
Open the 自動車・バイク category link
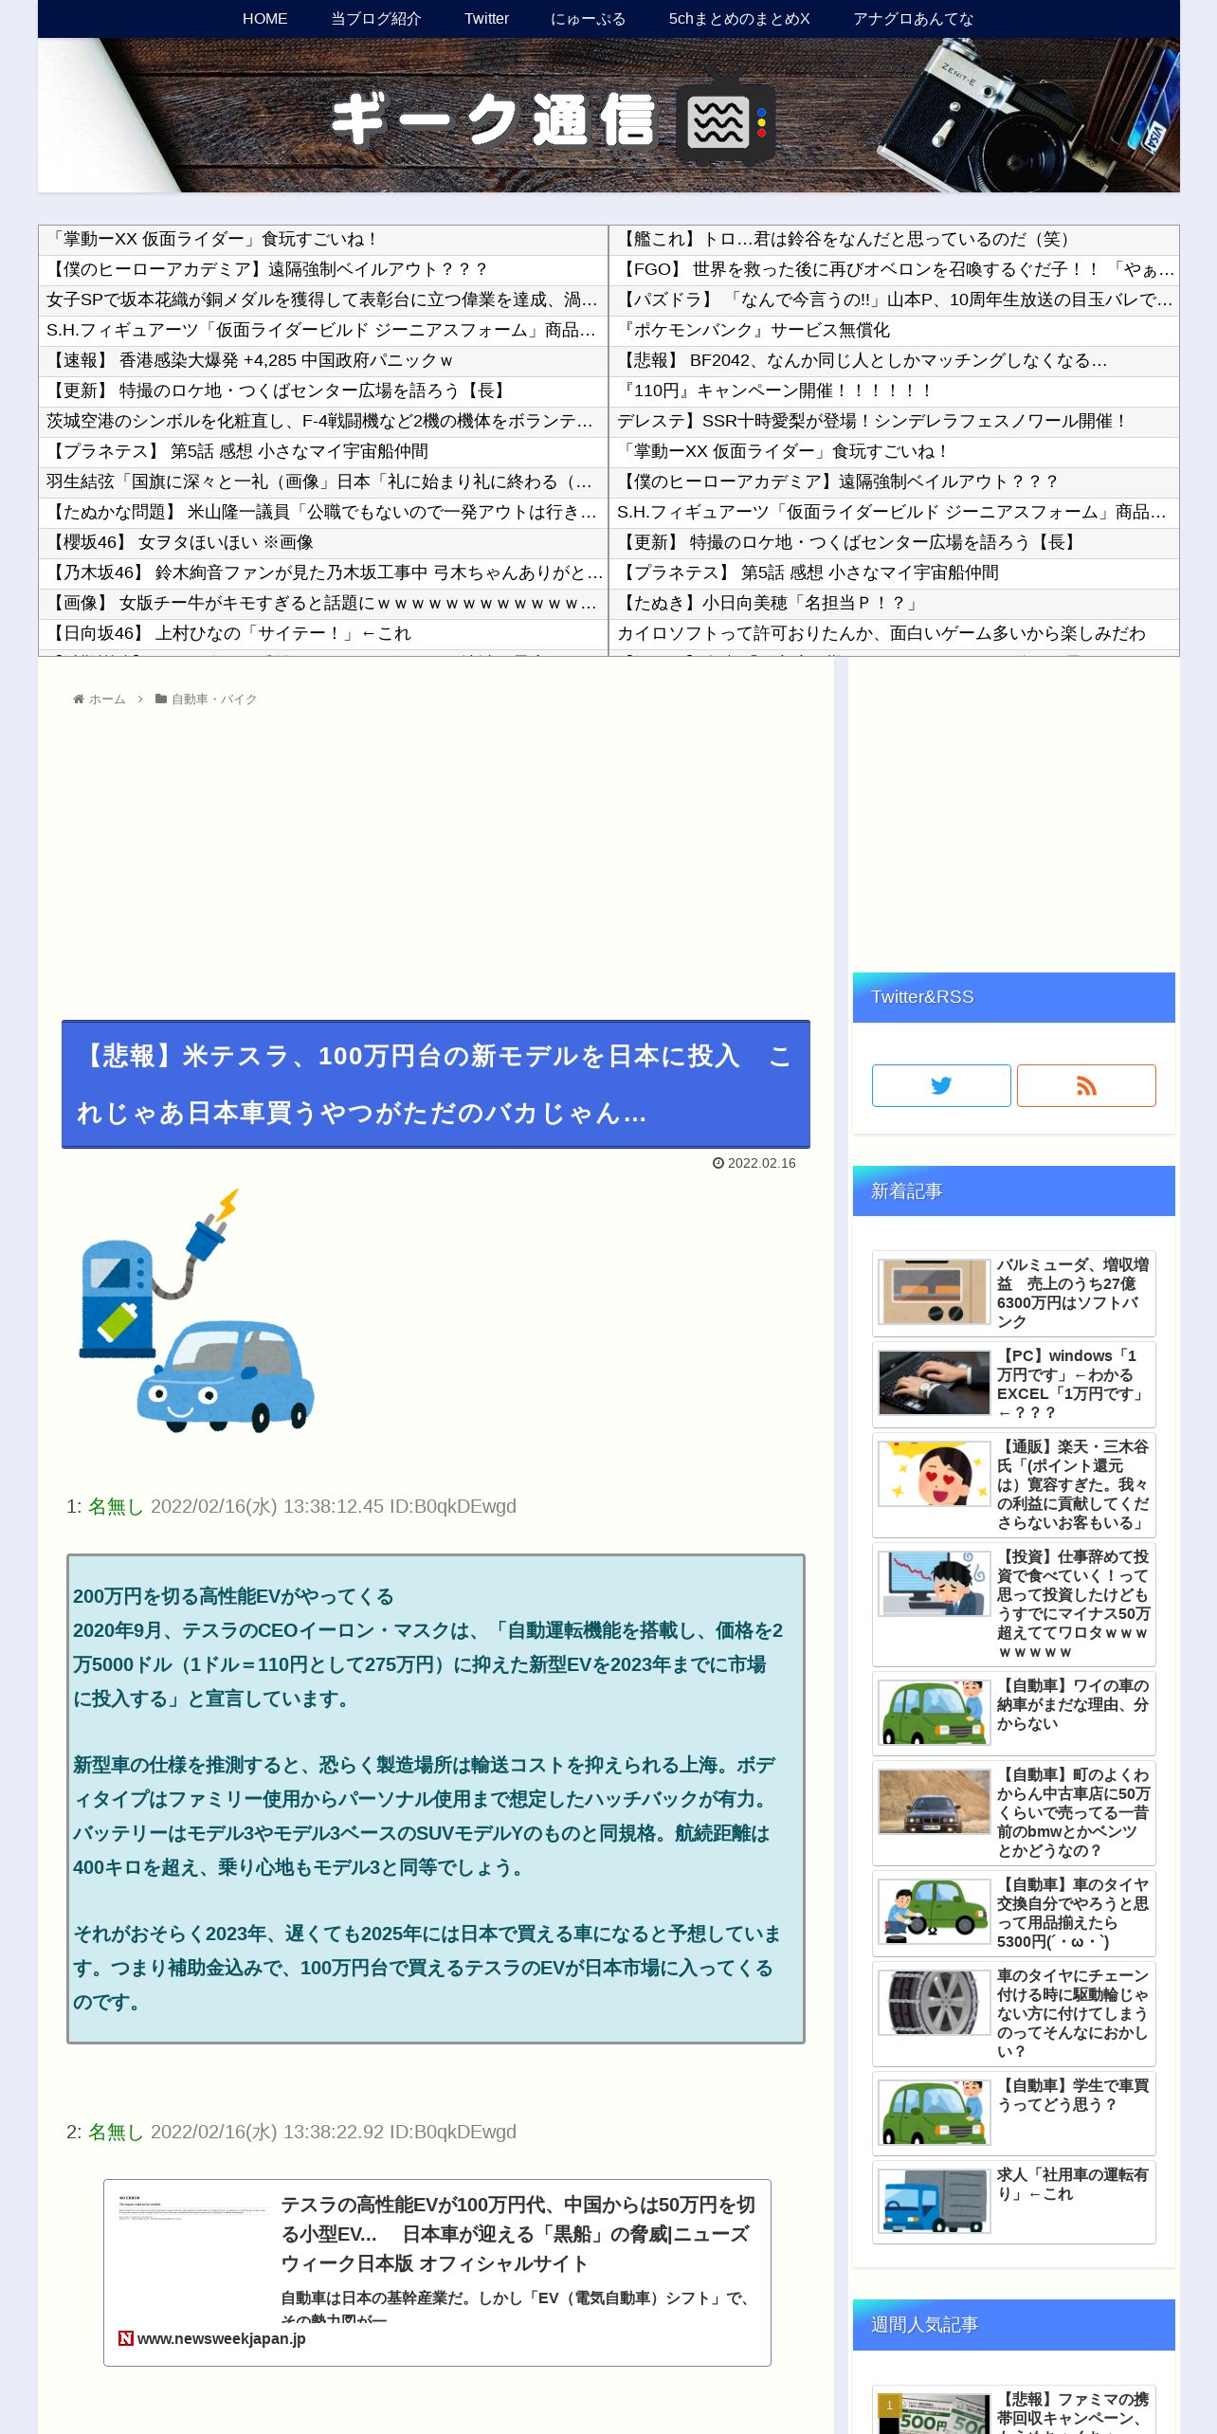tap(214, 699)
